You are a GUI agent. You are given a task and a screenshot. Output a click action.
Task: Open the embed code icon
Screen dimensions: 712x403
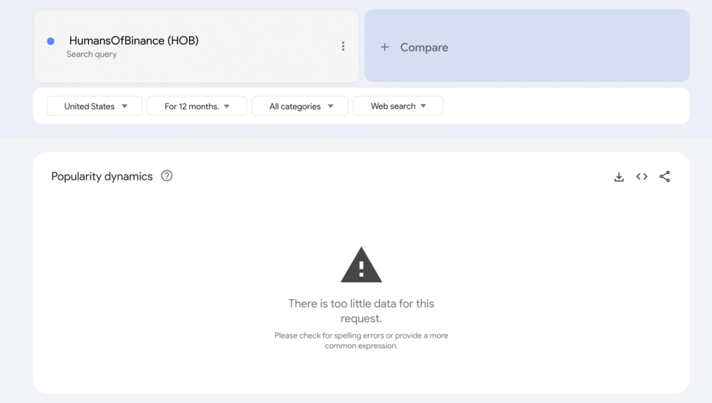[x=642, y=176]
